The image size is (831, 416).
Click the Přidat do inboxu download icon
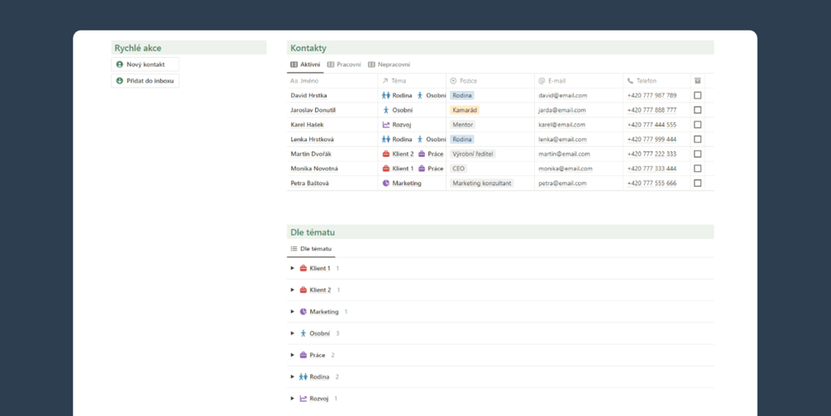[x=120, y=81]
